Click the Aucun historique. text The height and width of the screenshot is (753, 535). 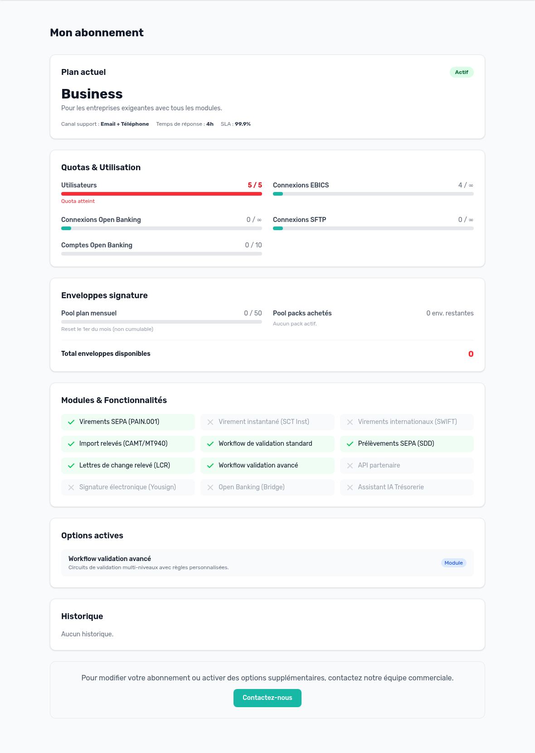pos(87,634)
